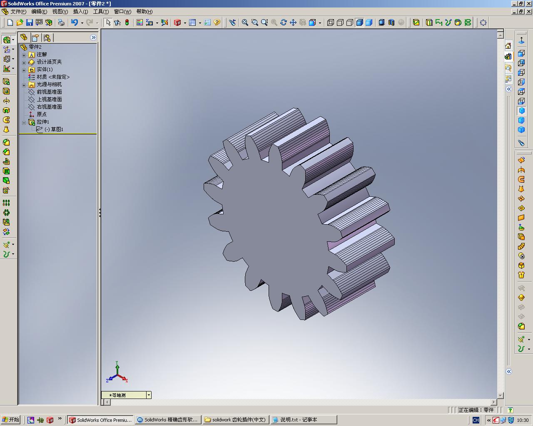Open the 插入(I) menu
This screenshot has height=426, width=533.
point(80,12)
